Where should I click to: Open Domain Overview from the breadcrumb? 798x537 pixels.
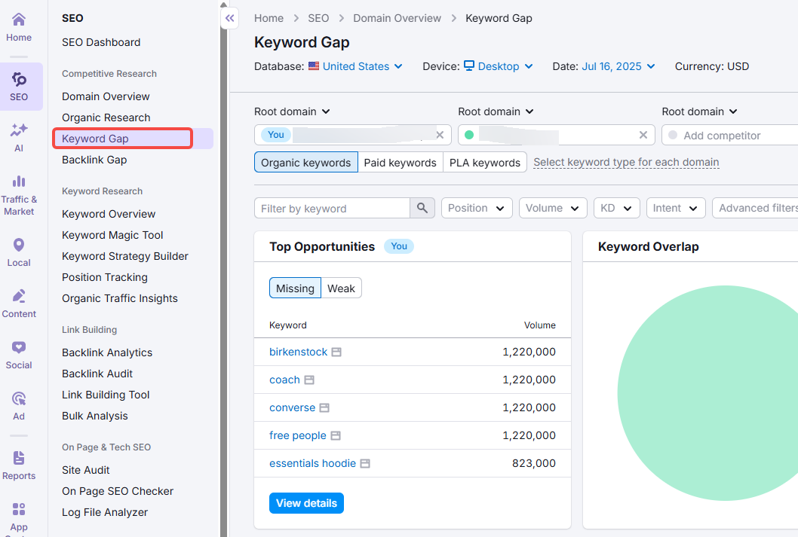point(397,17)
